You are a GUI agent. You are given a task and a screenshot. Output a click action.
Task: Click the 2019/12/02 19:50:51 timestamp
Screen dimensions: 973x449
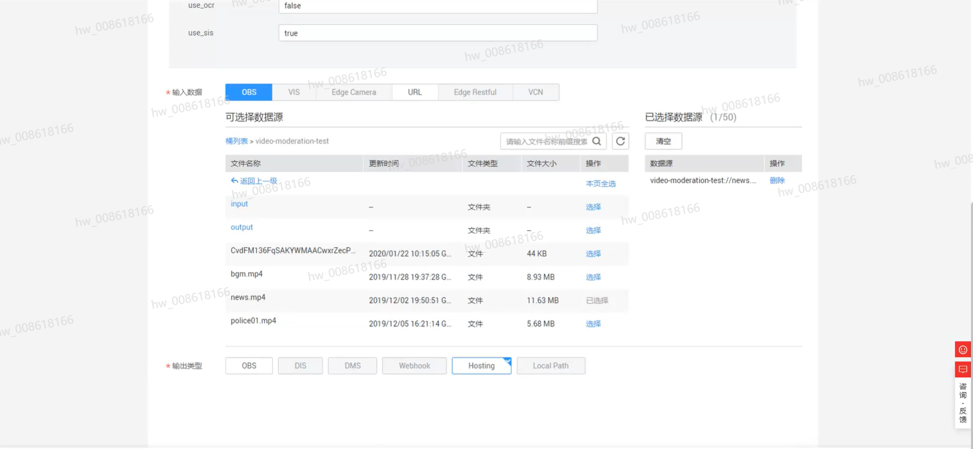tap(410, 300)
